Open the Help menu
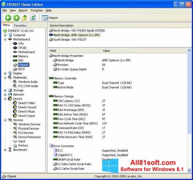This screenshot has width=193, height=180. tap(49, 10)
